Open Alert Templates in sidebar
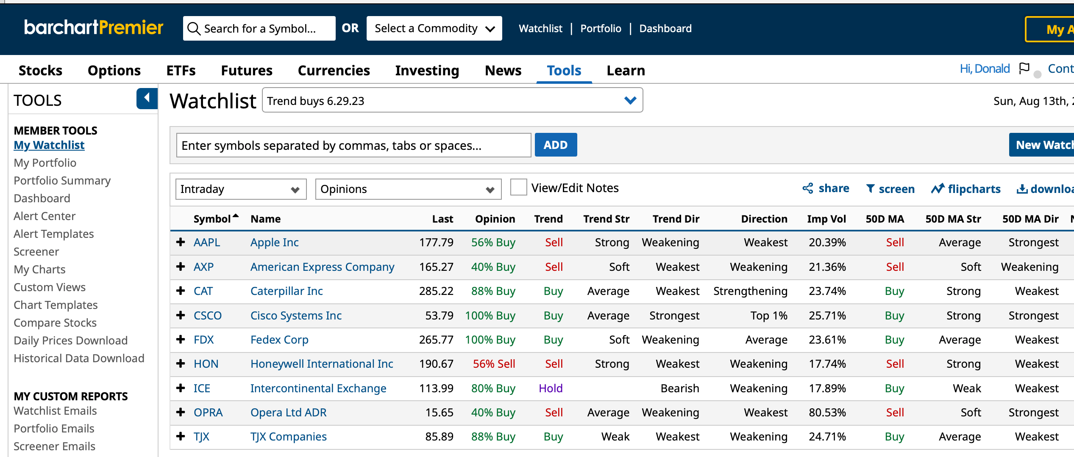Viewport: 1074px width, 457px height. pyautogui.click(x=54, y=234)
